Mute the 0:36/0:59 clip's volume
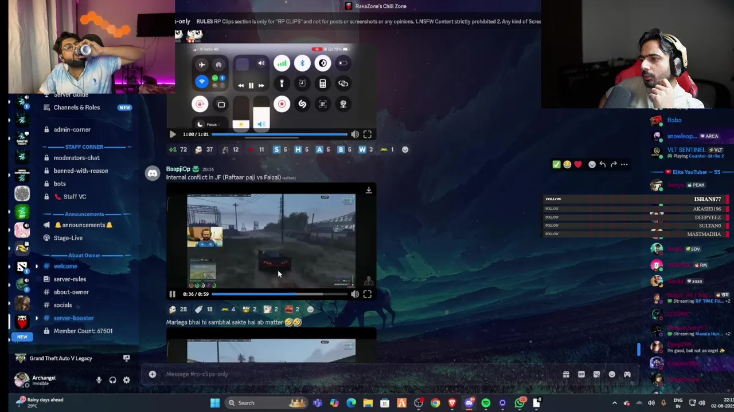Image resolution: width=734 pixels, height=412 pixels. point(355,294)
